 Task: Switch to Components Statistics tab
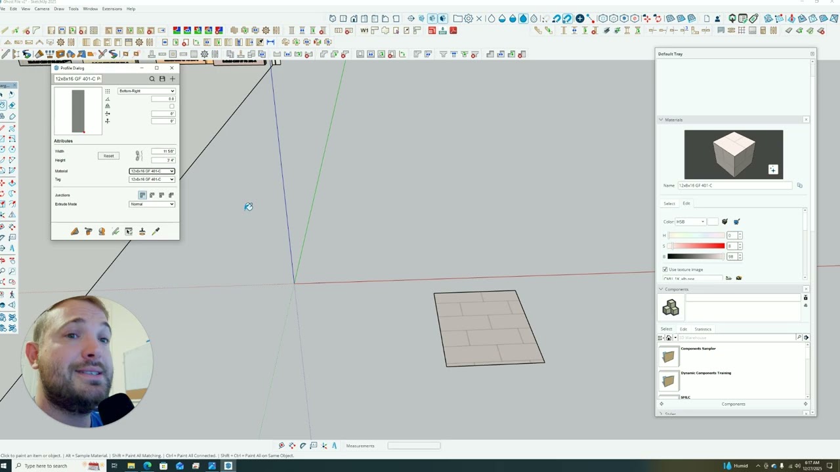point(703,329)
